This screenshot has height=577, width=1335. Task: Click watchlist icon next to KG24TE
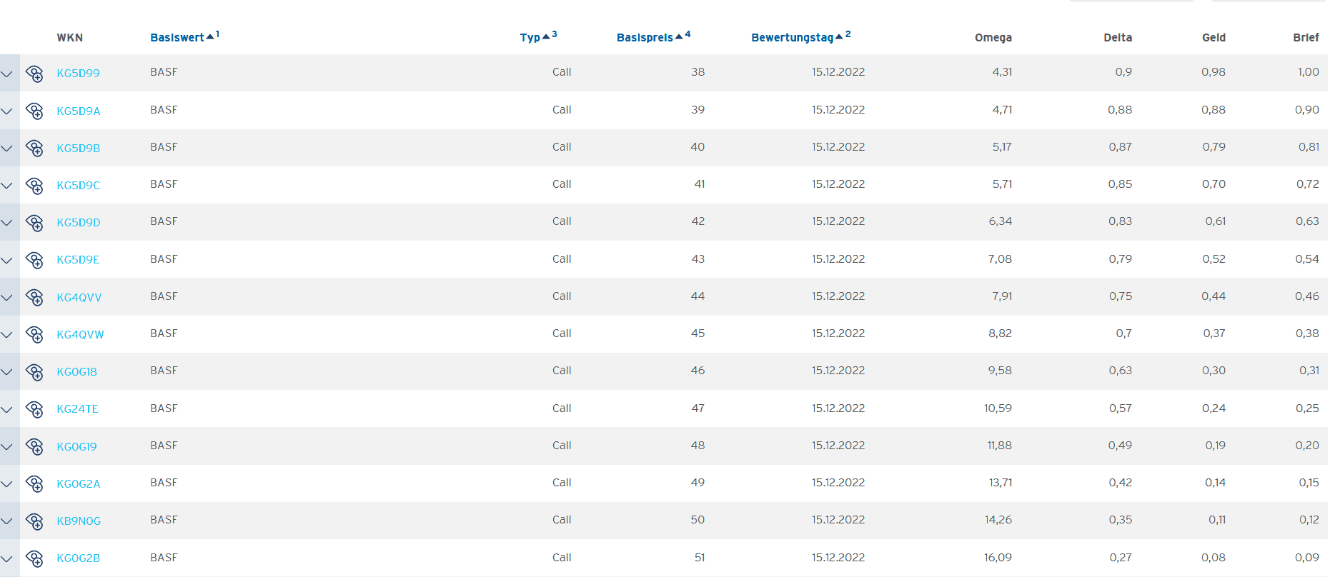(34, 409)
